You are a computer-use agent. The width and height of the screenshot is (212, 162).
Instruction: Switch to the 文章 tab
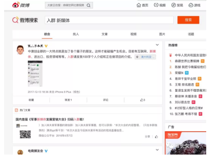(105, 34)
